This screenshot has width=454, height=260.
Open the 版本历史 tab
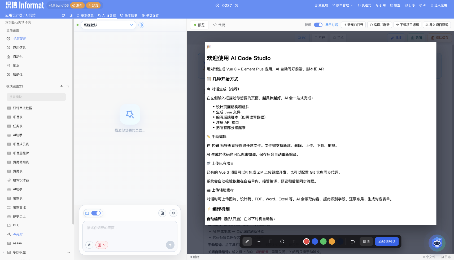pyautogui.click(x=129, y=15)
